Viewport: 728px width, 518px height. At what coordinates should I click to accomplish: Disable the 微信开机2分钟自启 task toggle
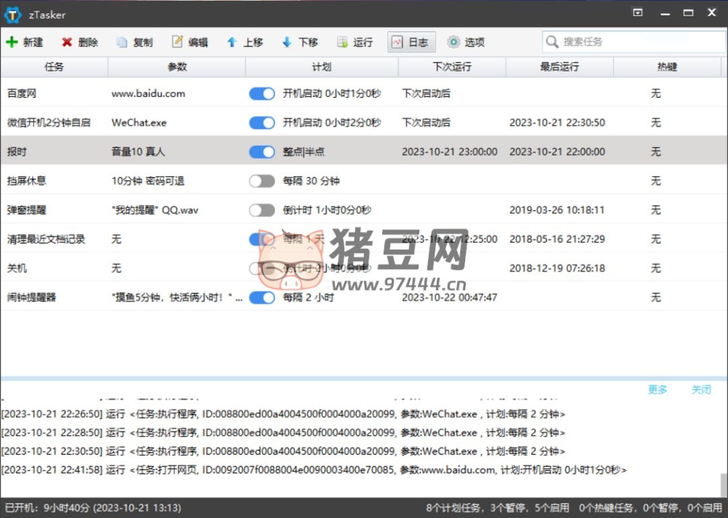[x=262, y=123]
